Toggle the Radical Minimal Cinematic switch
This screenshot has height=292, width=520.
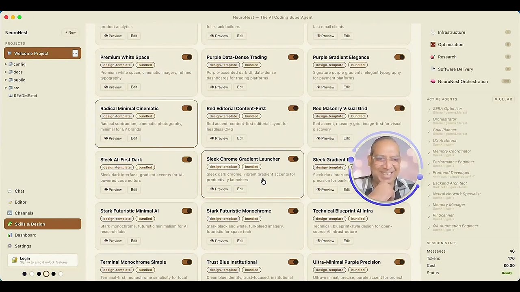point(187,108)
